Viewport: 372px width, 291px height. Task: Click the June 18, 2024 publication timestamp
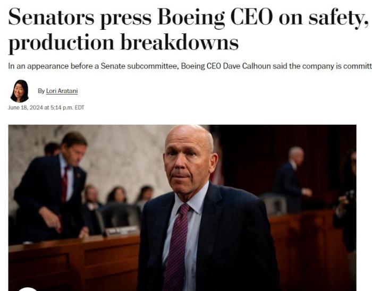pyautogui.click(x=46, y=108)
